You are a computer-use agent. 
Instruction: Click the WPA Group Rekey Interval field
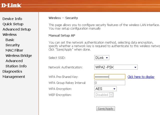click(x=109, y=83)
